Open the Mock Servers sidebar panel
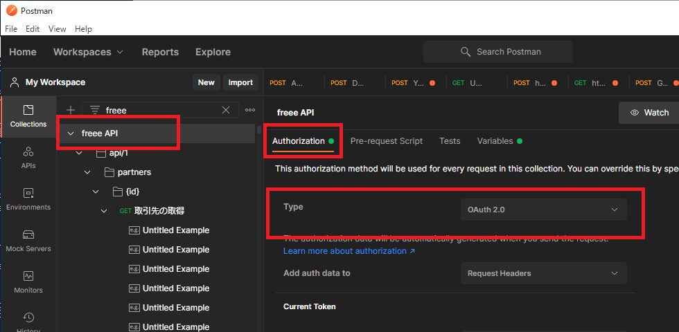 point(28,241)
